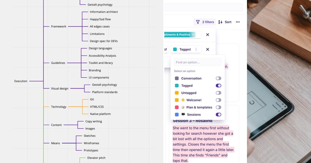Click the Framework branch label
311x163 pixels.
pyautogui.click(x=58, y=26)
